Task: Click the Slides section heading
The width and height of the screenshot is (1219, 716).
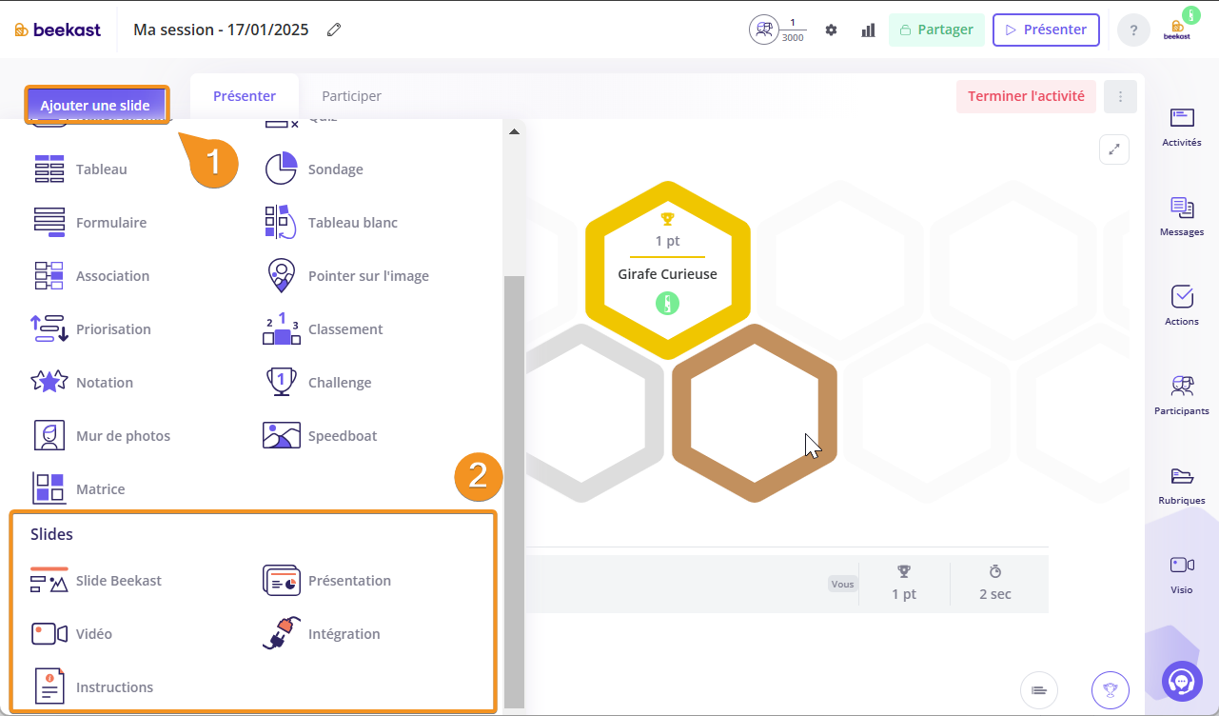Action: 51,534
